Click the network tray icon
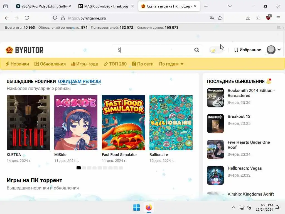 point(242,207)
